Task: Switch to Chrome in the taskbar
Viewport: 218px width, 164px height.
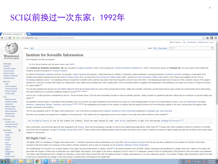Action: [x=37, y=162]
